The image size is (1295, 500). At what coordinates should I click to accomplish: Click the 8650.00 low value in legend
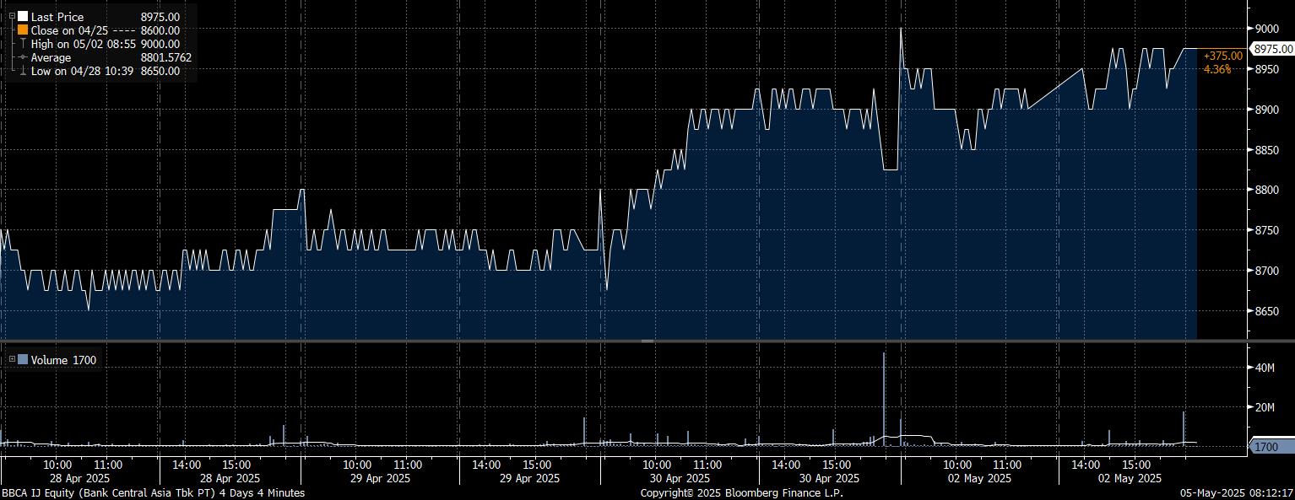pos(160,71)
